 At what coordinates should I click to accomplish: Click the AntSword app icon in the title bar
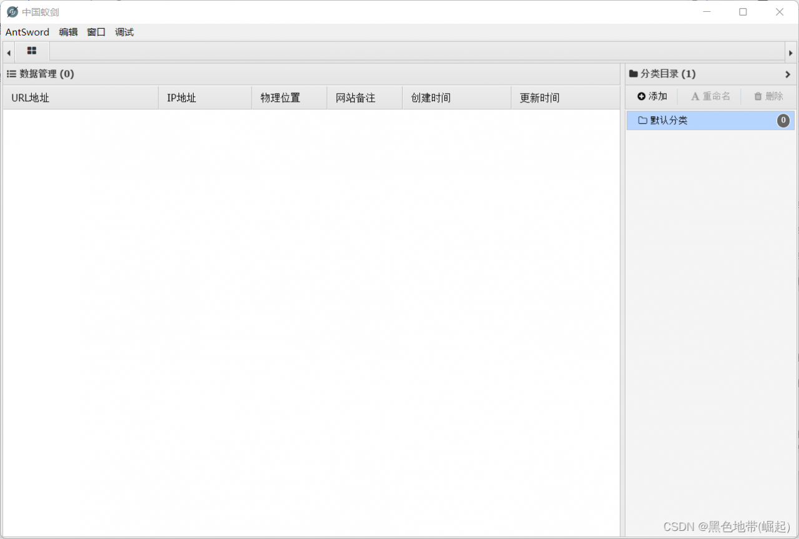point(12,12)
